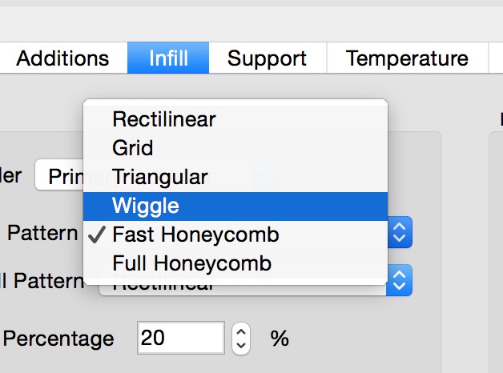
Task: Switch to the Additions tab
Action: [x=62, y=58]
